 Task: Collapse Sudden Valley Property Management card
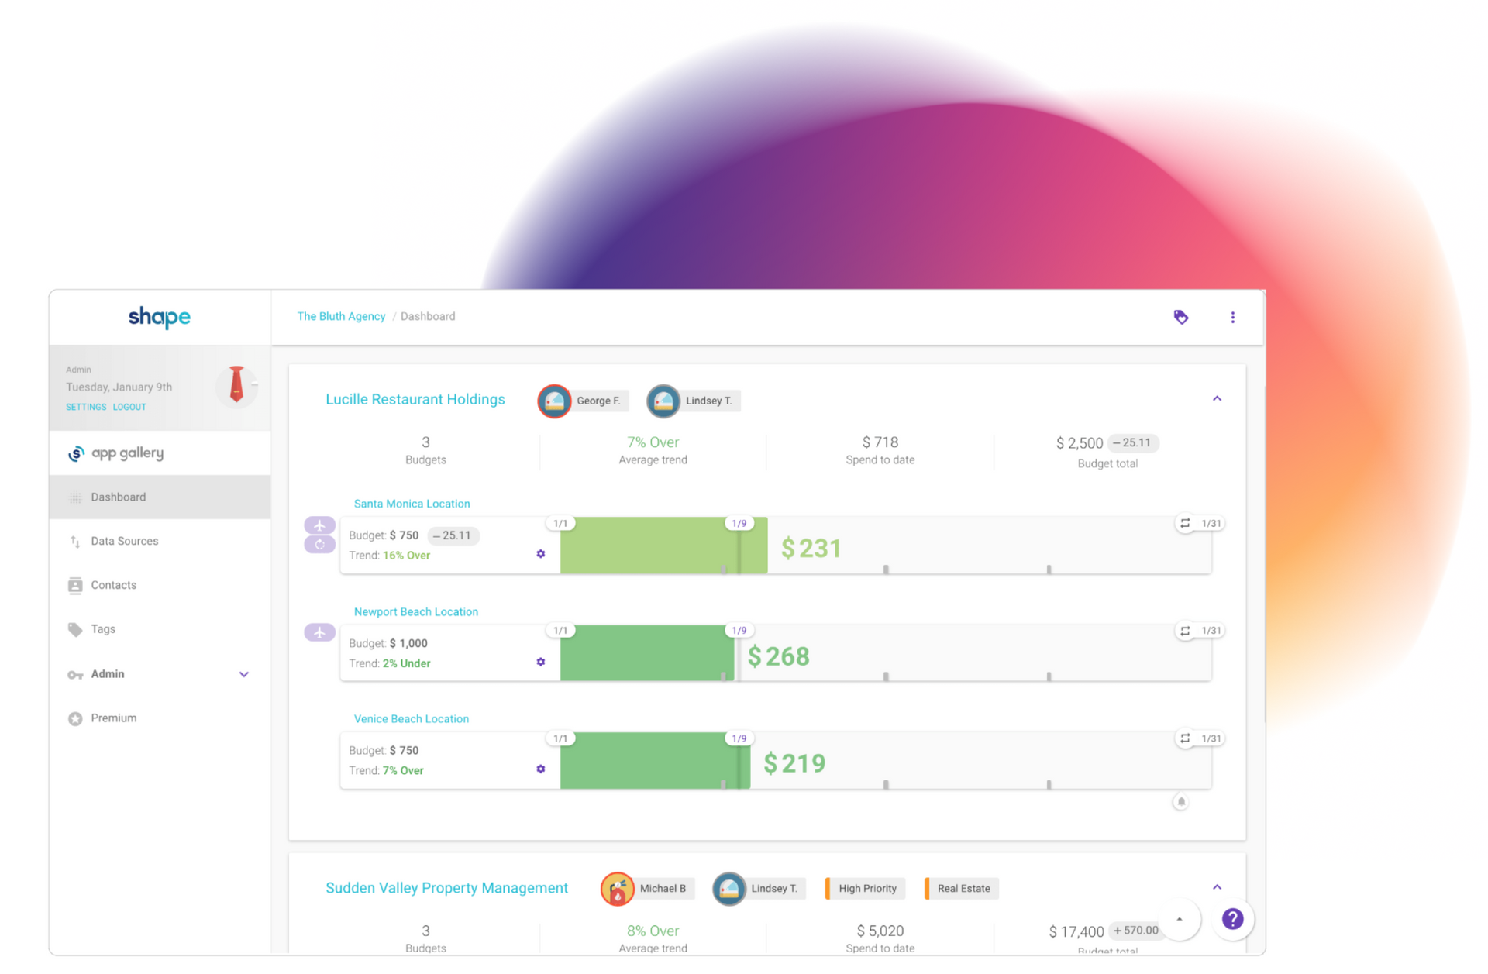(1217, 887)
